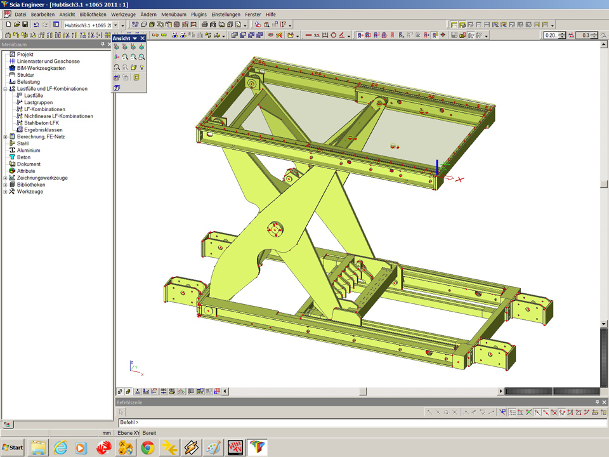Image resolution: width=609 pixels, height=457 pixels.
Task: Click the New document icon
Action: pyautogui.click(x=8, y=25)
